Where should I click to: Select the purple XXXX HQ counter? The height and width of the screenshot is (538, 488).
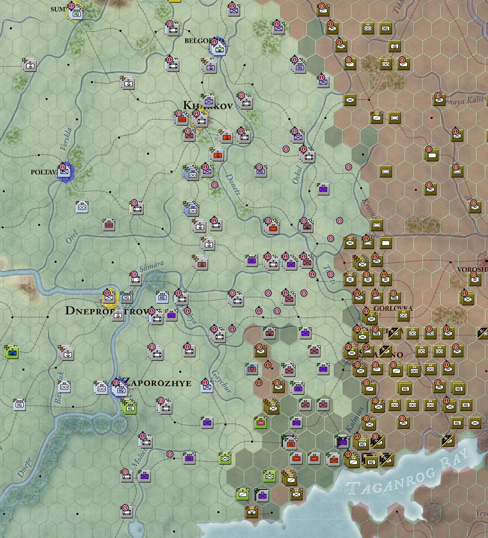coord(252,261)
